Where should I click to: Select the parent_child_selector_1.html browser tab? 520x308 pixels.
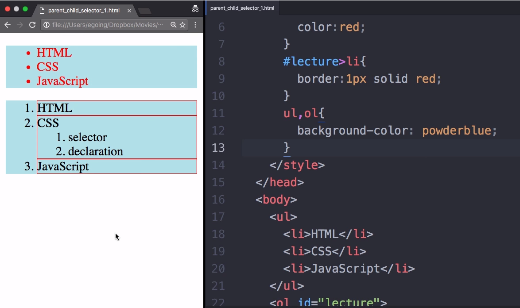click(x=84, y=11)
